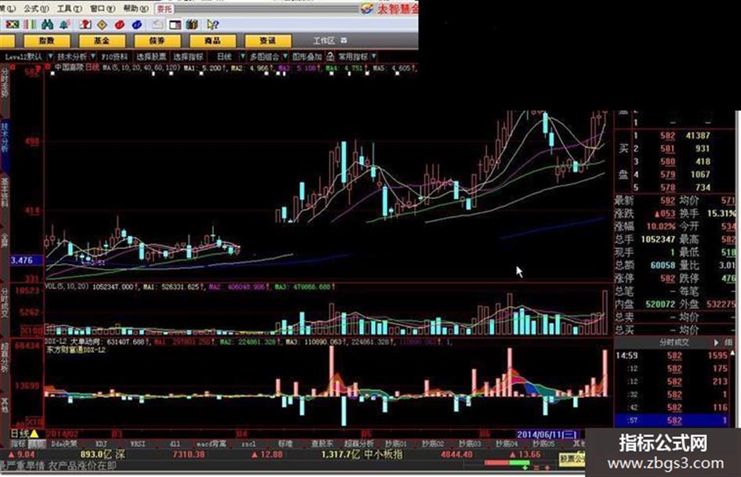Click 选择指标 in the toolbar
The width and height of the screenshot is (741, 477).
(188, 56)
